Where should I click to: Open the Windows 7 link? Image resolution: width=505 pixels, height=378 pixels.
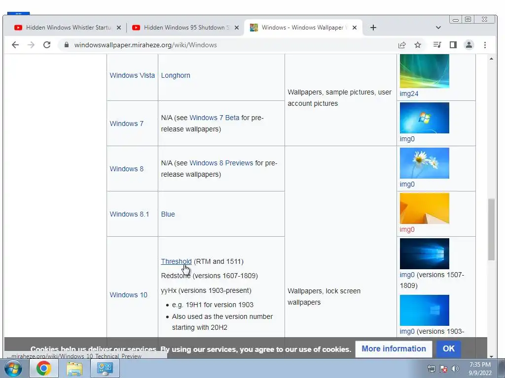point(127,124)
